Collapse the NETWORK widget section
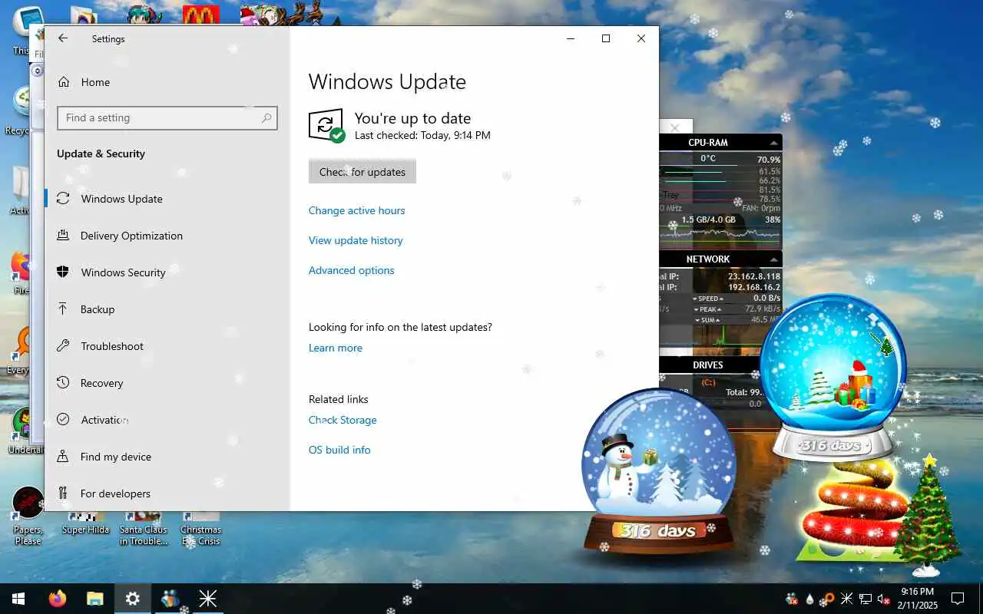The width and height of the screenshot is (983, 614). click(773, 259)
